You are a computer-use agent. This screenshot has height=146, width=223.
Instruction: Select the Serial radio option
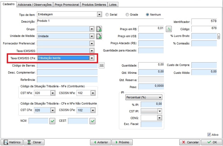107,15
